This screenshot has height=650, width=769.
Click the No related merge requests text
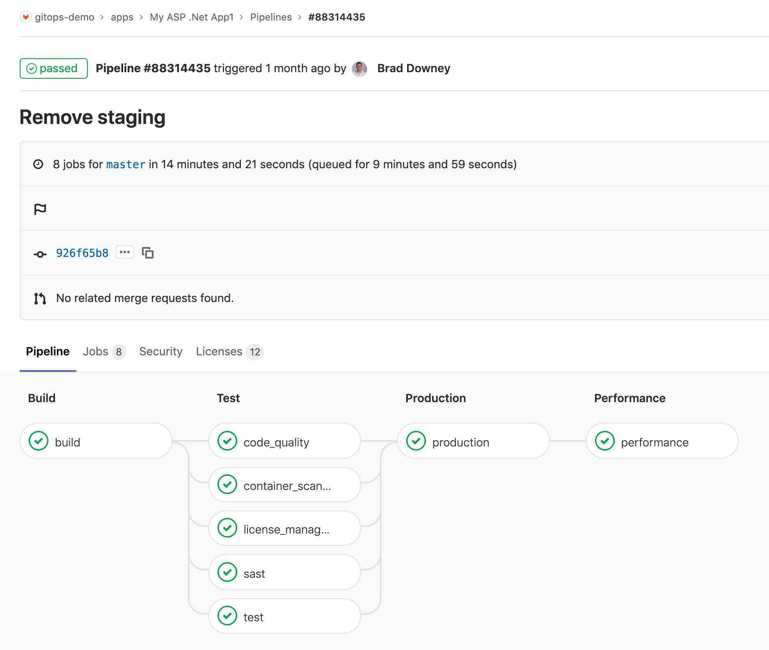[x=145, y=298]
